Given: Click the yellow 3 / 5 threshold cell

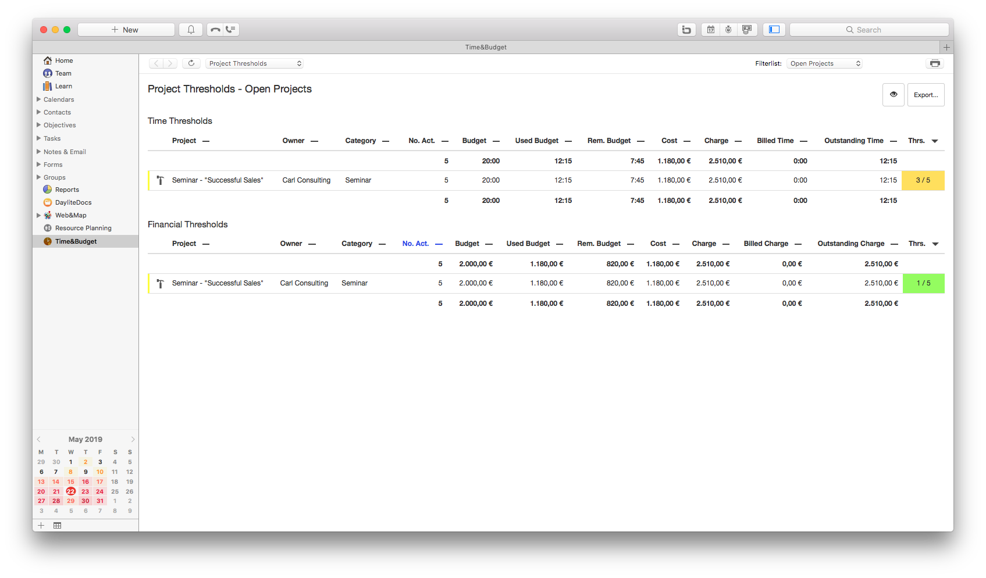Looking at the screenshot, I should [923, 180].
